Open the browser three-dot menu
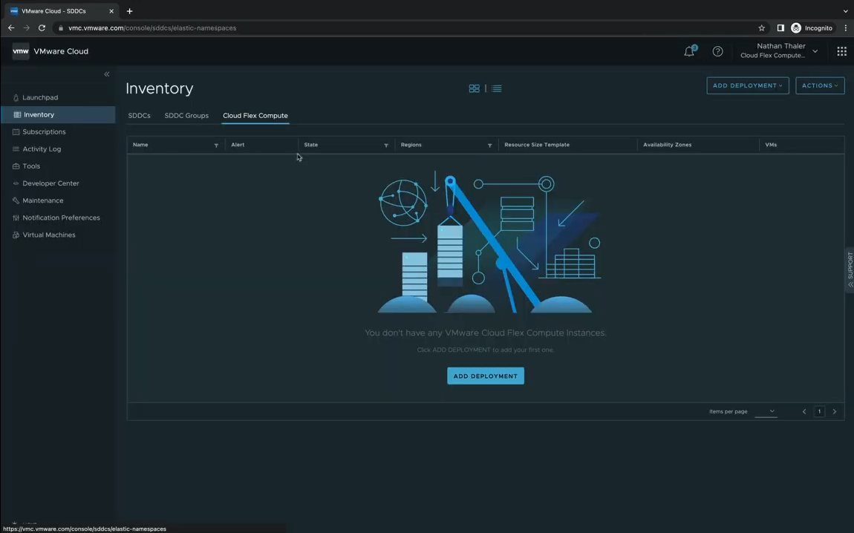 (x=846, y=27)
